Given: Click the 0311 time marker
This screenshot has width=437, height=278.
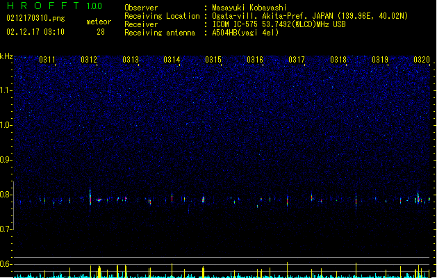Looking at the screenshot, I should point(47,60).
